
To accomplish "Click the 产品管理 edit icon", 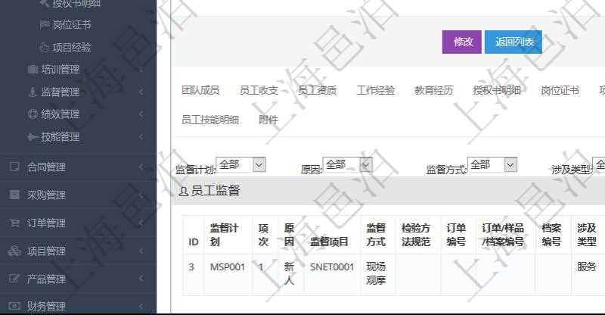I will [14, 279].
